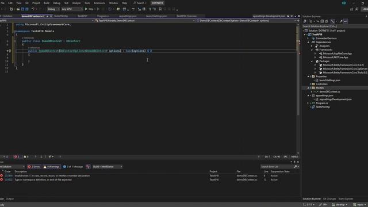Open the Build + IntelliSense dropdown

pos(108,167)
